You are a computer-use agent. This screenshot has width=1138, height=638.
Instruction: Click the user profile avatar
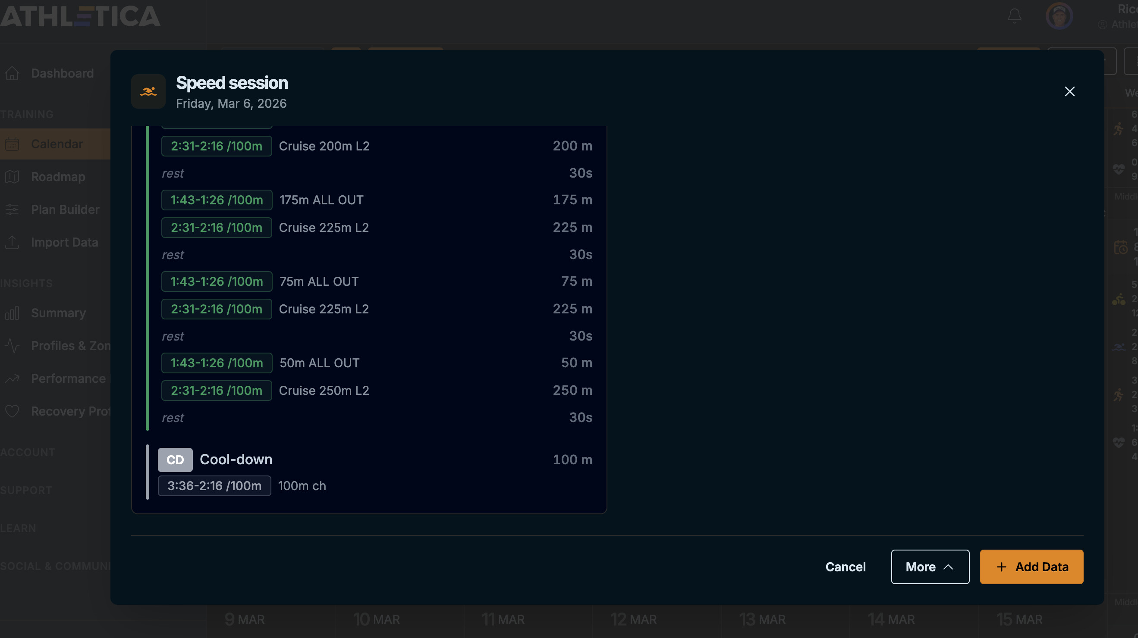1059,16
